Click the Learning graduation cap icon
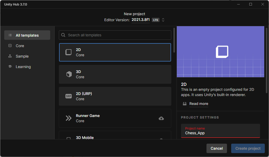The height and width of the screenshot is (157, 269). coord(10,66)
